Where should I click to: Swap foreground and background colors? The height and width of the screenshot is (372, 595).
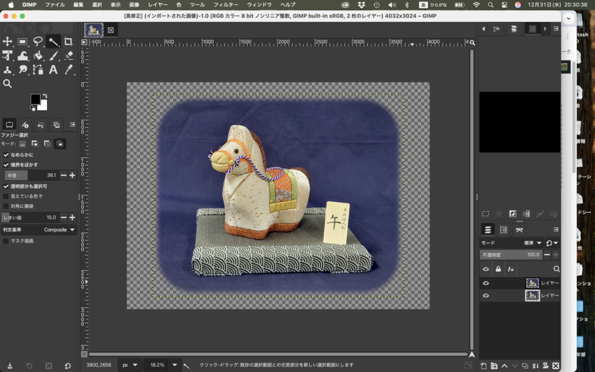coord(45,96)
